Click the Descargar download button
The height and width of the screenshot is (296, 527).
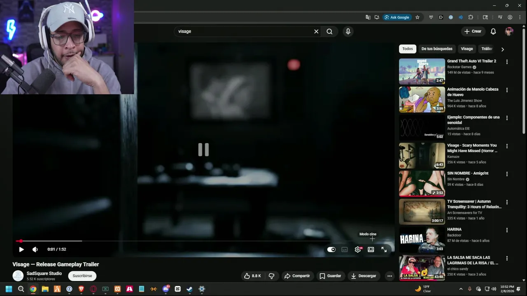(364, 276)
